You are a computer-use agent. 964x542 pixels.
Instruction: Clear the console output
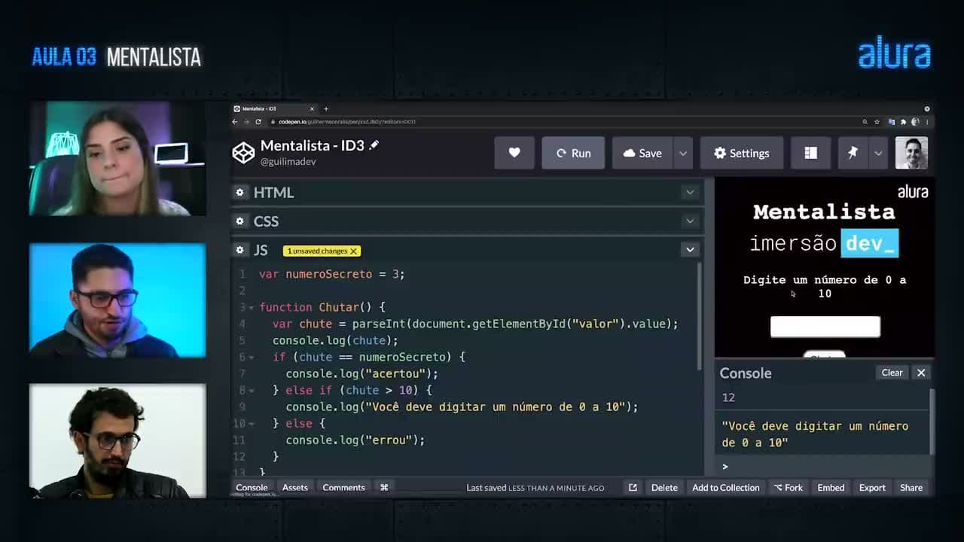pos(892,373)
